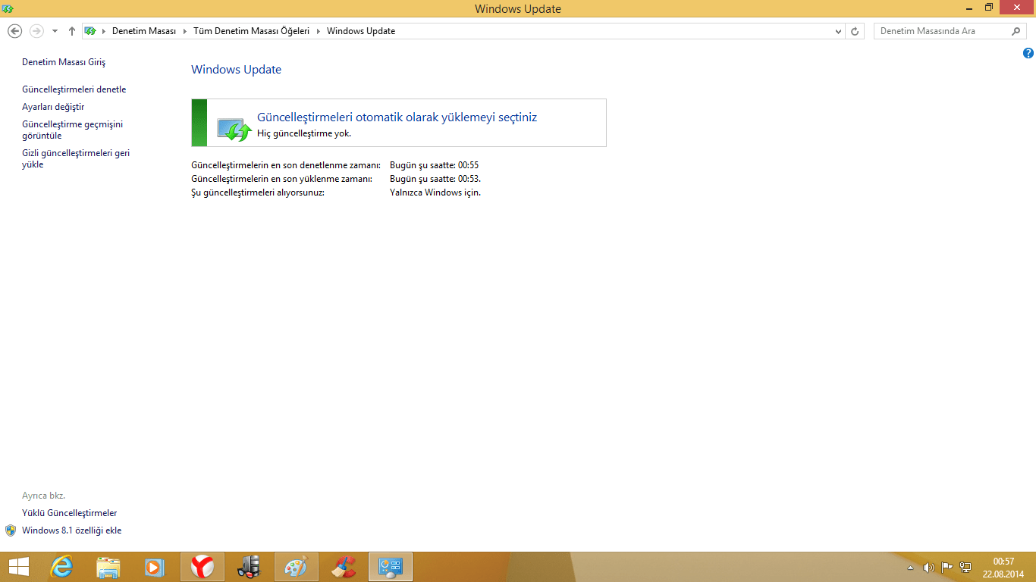Screen dimensions: 1036x582
Task: Click the Forward navigation arrow
Action: point(36,31)
